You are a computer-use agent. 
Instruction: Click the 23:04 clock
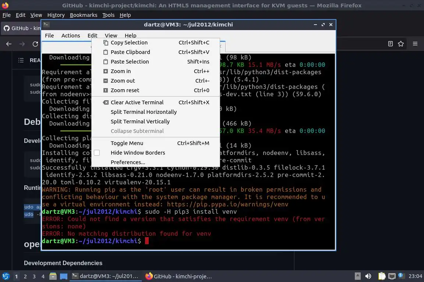(415, 276)
